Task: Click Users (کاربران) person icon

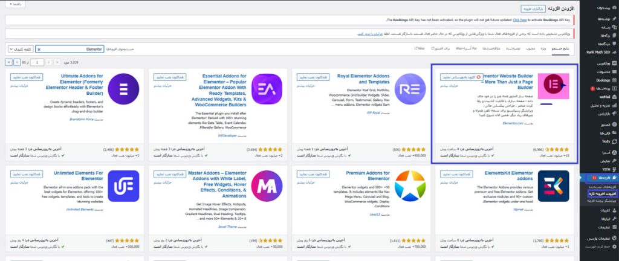Action: tap(615, 210)
